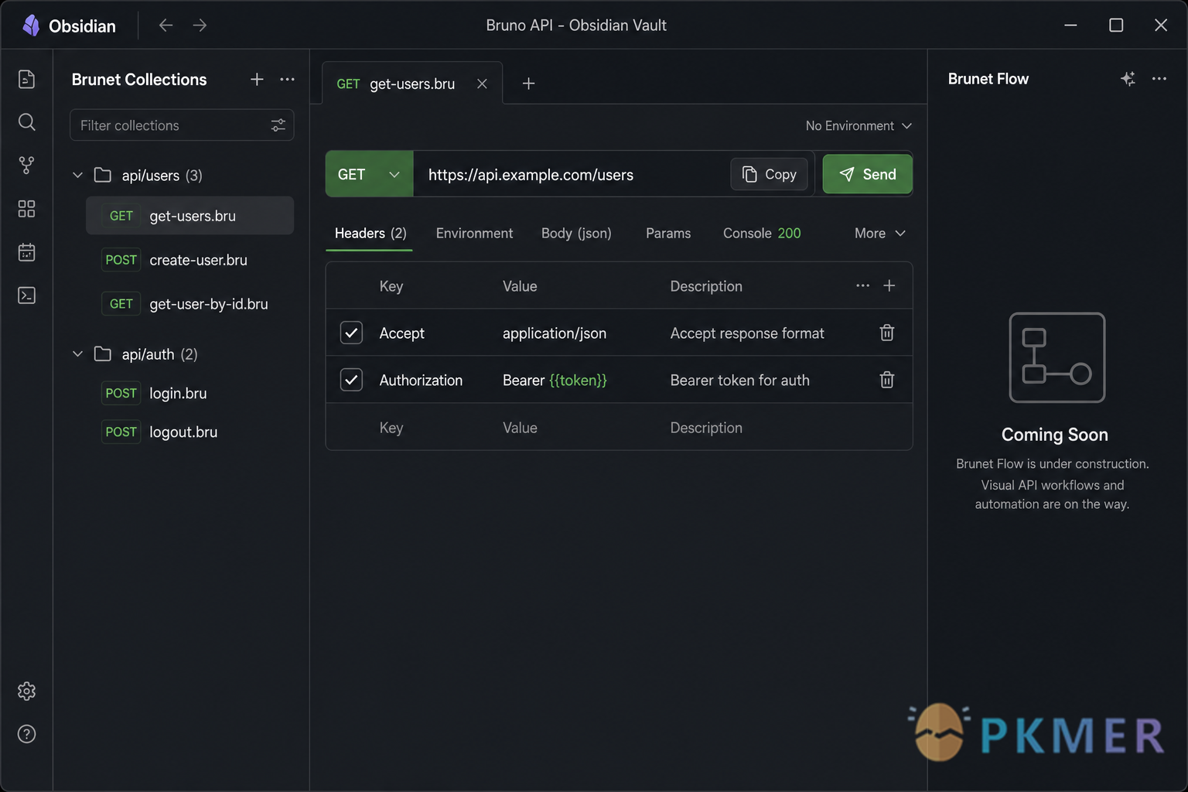Add a new collection with plus icon
This screenshot has height=792, width=1188.
(257, 79)
